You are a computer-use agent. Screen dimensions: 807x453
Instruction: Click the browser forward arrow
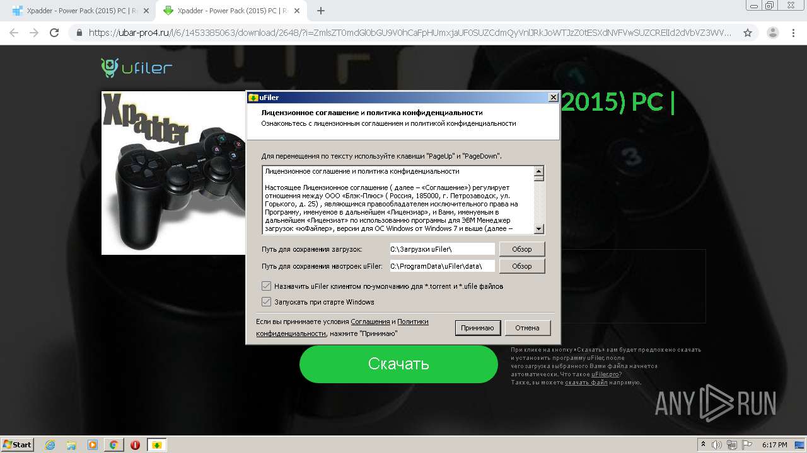pos(34,33)
